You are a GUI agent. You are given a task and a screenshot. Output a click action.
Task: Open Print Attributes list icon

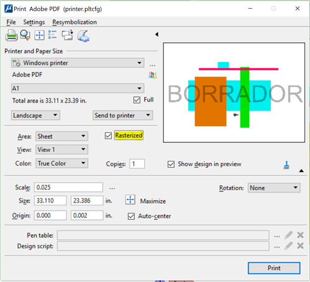(52, 35)
